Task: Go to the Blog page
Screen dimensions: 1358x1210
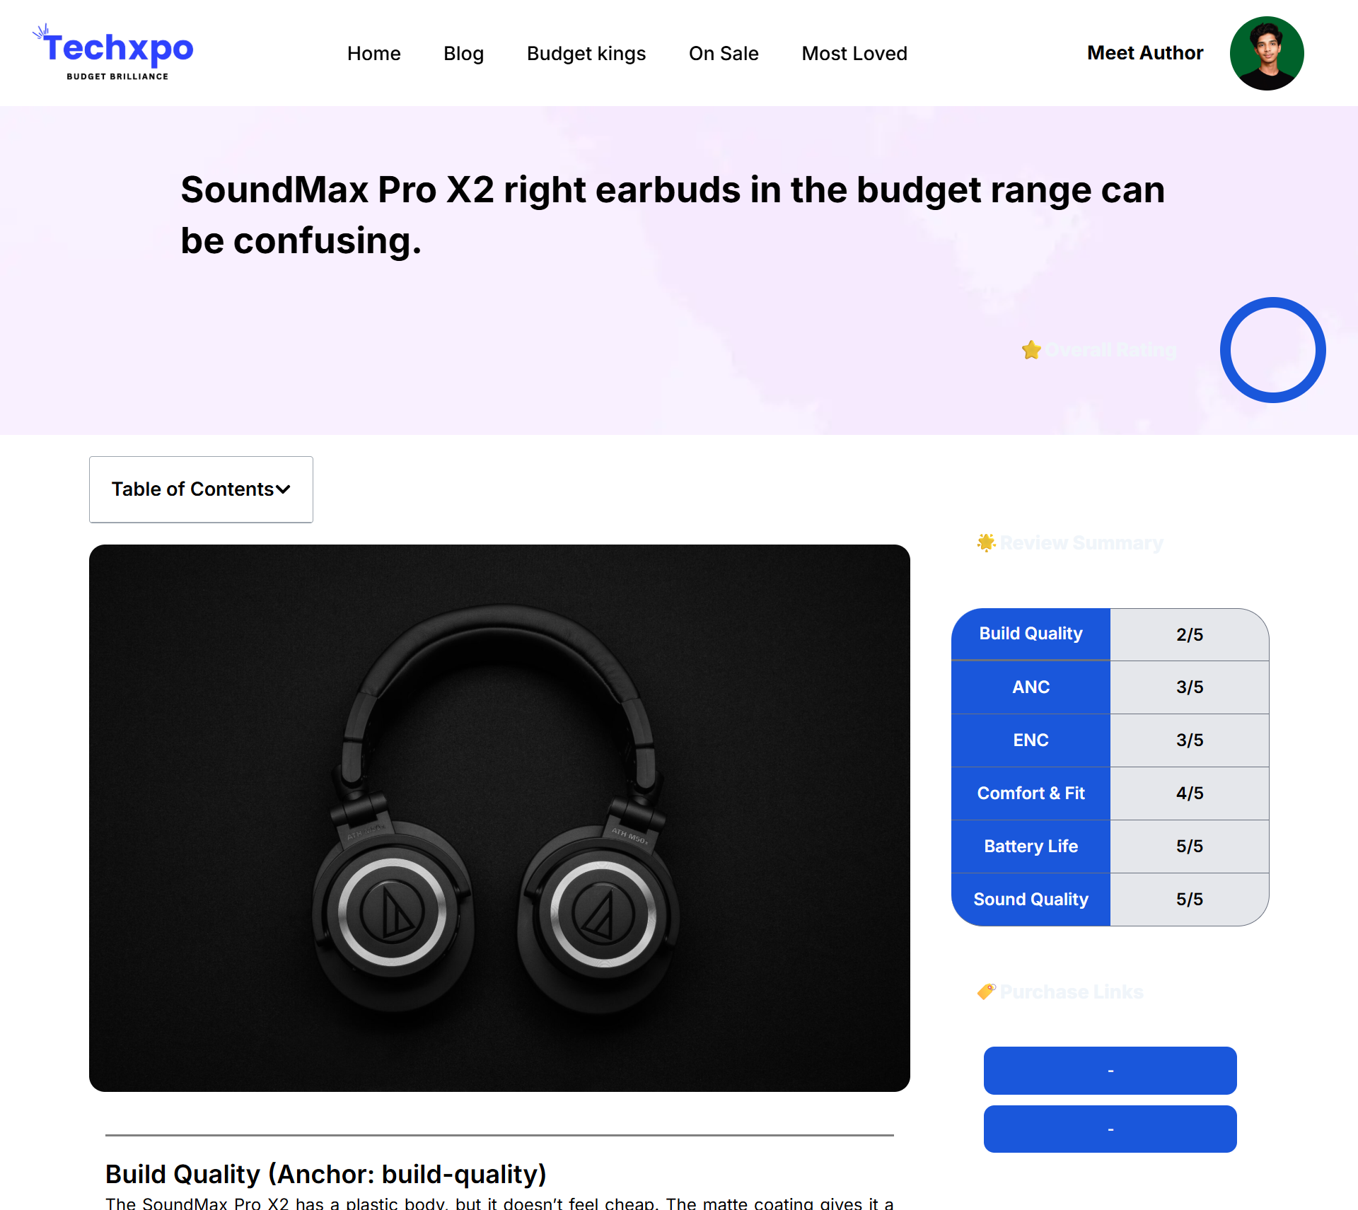Action: pos(463,54)
